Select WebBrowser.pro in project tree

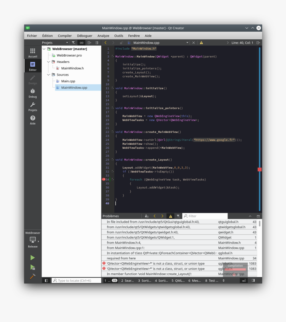(x=69, y=56)
